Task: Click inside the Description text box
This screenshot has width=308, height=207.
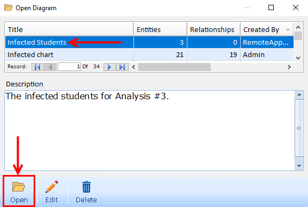Action: 149,130
